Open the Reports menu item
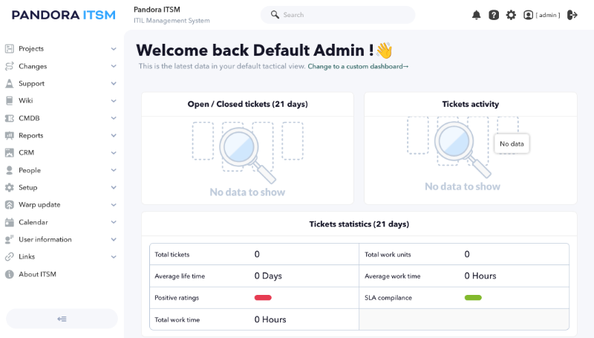The image size is (594, 338). (x=30, y=135)
